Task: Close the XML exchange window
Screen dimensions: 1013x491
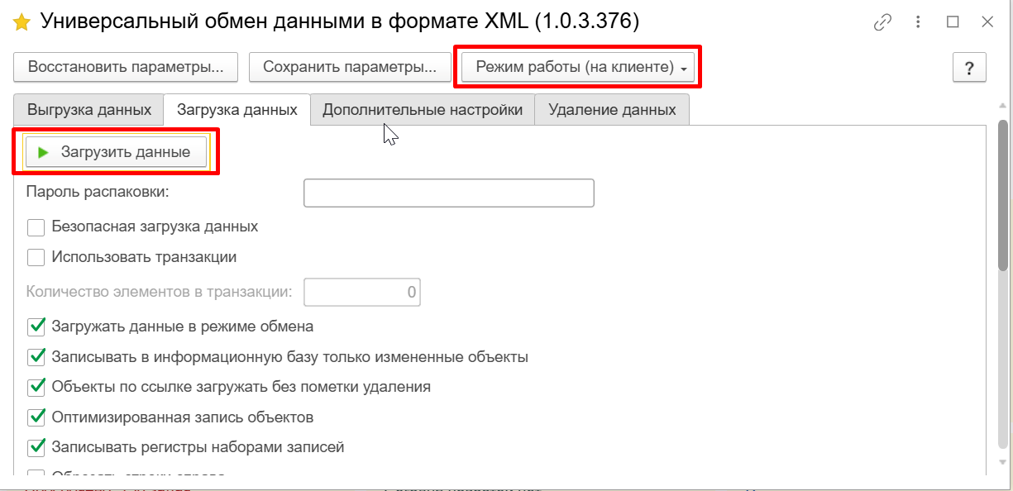Action: pos(987,22)
